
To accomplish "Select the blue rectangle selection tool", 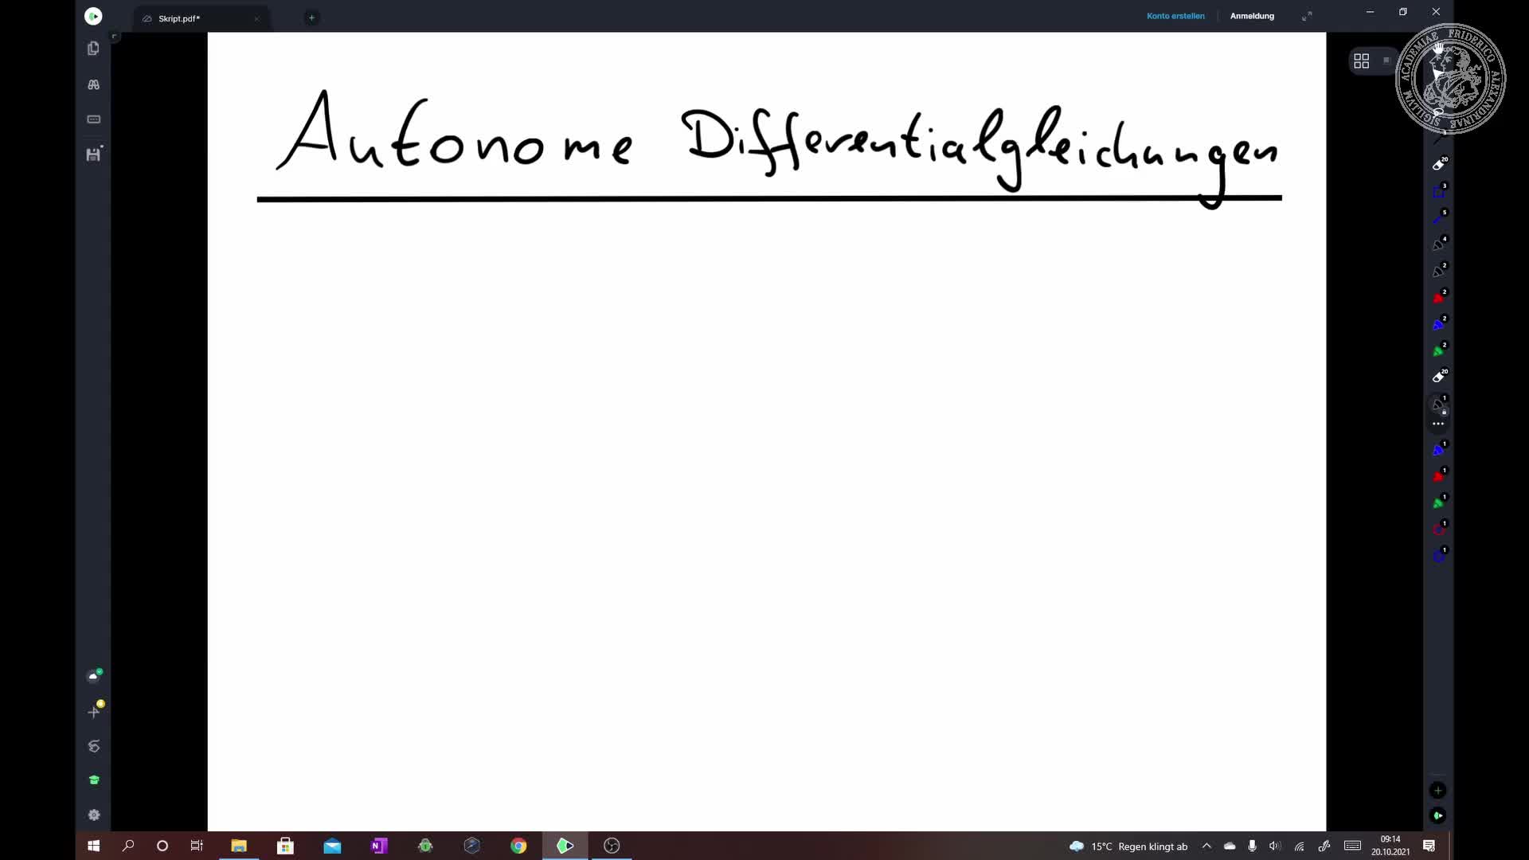I will (x=1438, y=191).
